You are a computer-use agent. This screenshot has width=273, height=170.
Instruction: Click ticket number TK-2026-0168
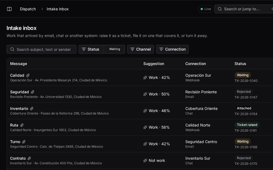pyautogui.click(x=246, y=147)
